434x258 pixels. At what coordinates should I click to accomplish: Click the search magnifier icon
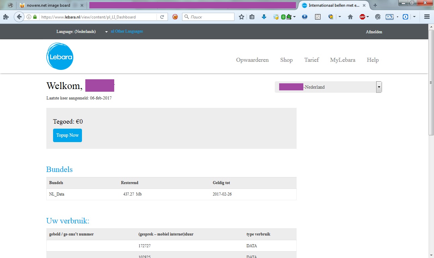[x=186, y=17]
